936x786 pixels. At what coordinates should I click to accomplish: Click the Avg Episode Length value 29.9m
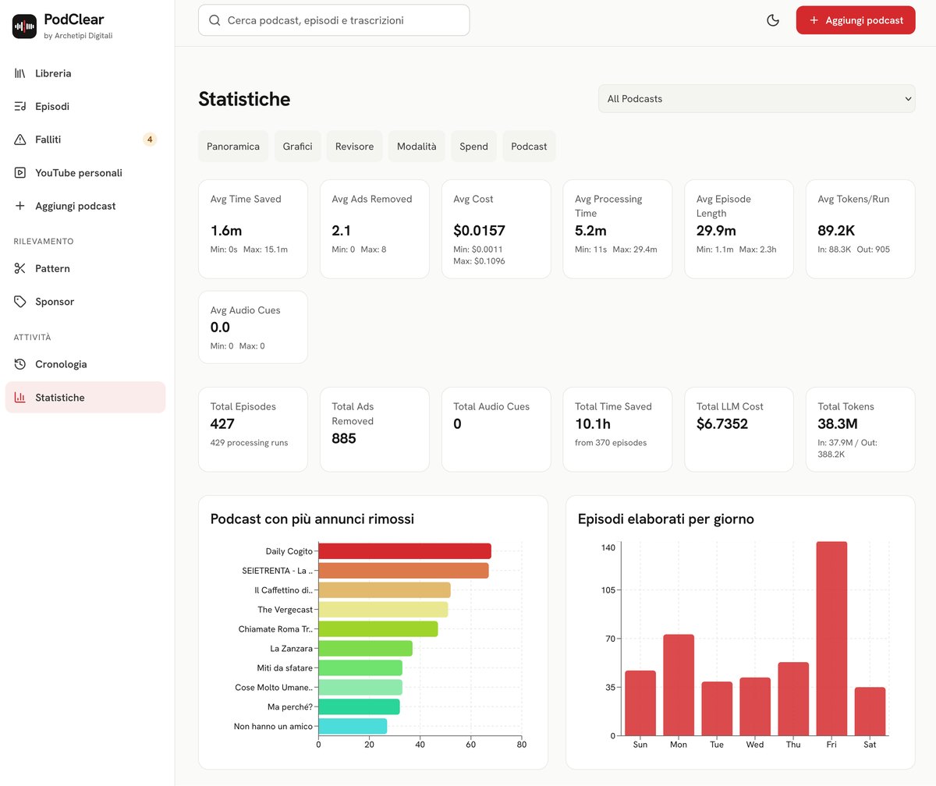point(716,231)
